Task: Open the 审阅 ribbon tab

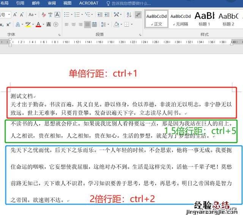Action: 52,3
